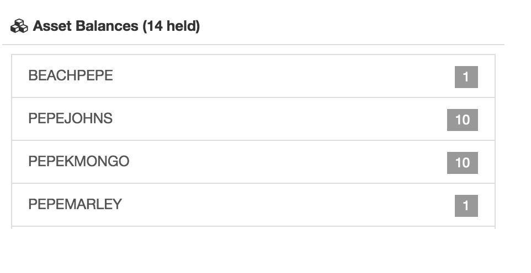Screen dimensions: 531x273
Task: Click the word 'held' in the heading
Action: [x=181, y=26]
